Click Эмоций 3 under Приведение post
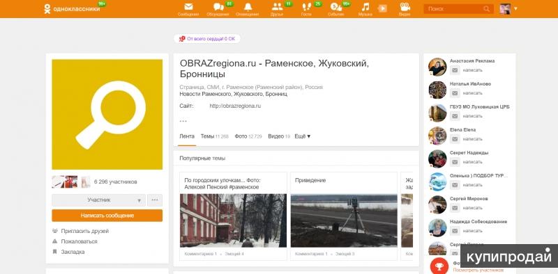Image resolution: width=558 pixels, height=274 pixels. (x=345, y=254)
